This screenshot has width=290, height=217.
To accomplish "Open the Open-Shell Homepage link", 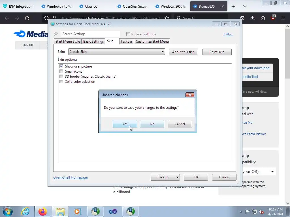I will pyautogui.click(x=71, y=177).
